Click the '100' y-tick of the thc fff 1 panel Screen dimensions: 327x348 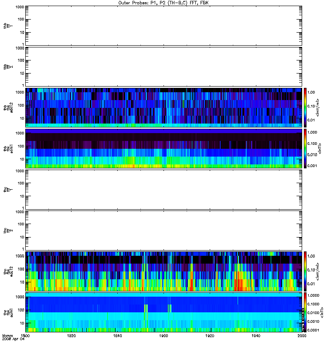coord(21,183)
